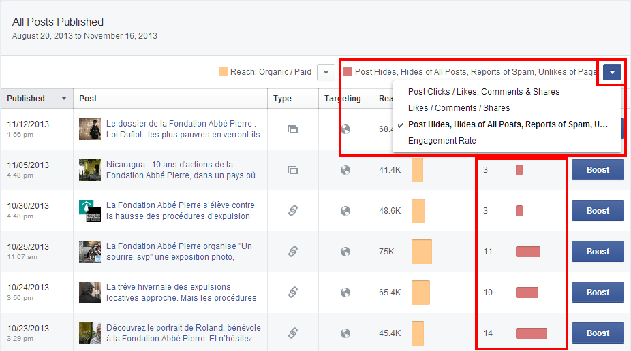Image resolution: width=631 pixels, height=351 pixels.
Task: Click globe targeting icon for 10/23/2013 post
Action: (x=345, y=333)
